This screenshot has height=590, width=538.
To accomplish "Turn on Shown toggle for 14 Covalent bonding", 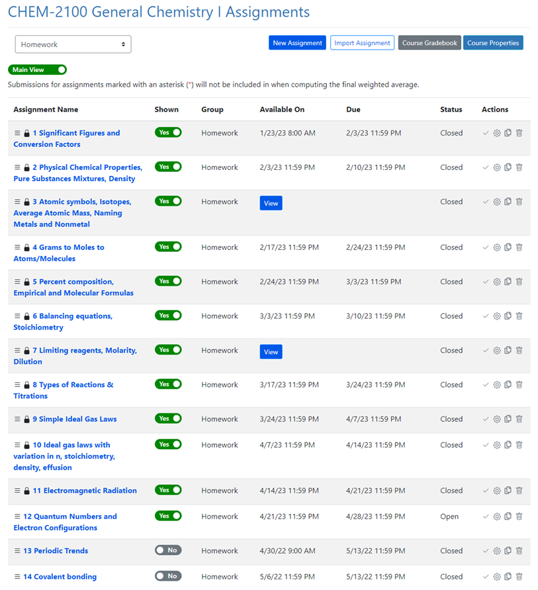I will pyautogui.click(x=168, y=576).
